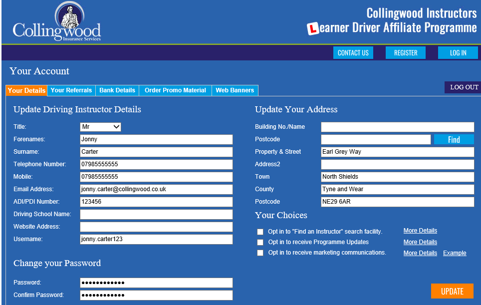
Task: Click the Property & Street field
Action: (397, 152)
